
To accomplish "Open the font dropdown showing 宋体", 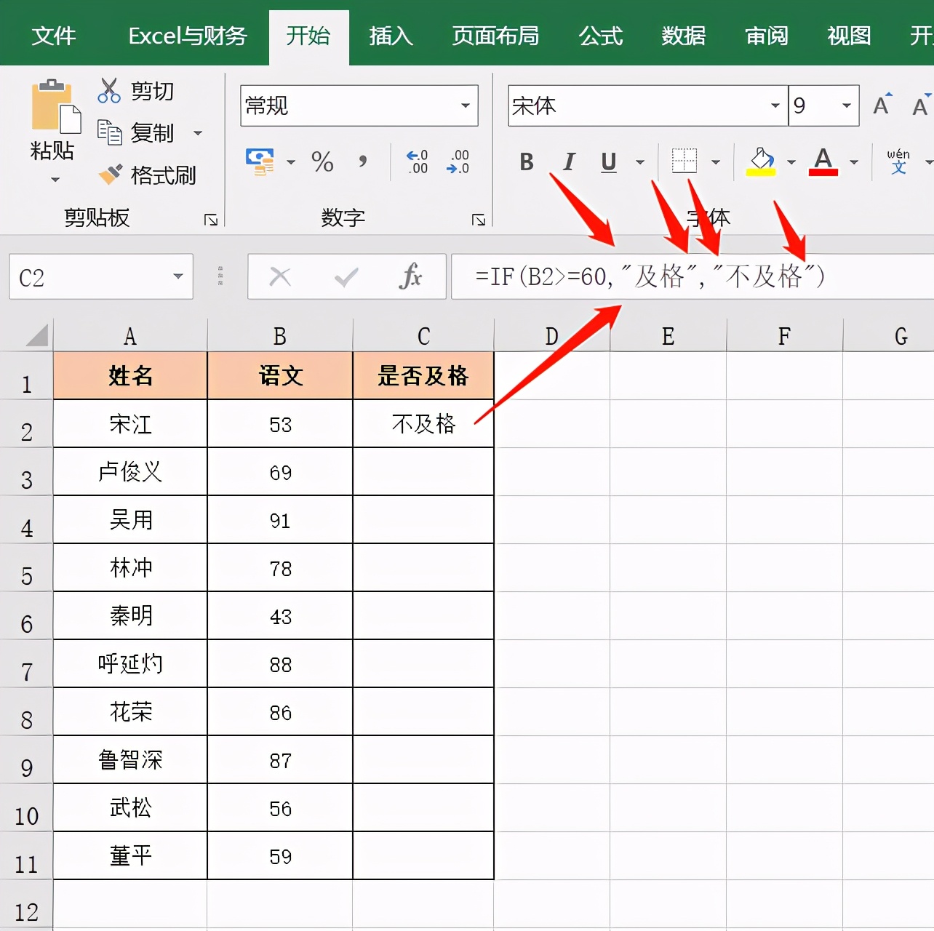I will 773,105.
